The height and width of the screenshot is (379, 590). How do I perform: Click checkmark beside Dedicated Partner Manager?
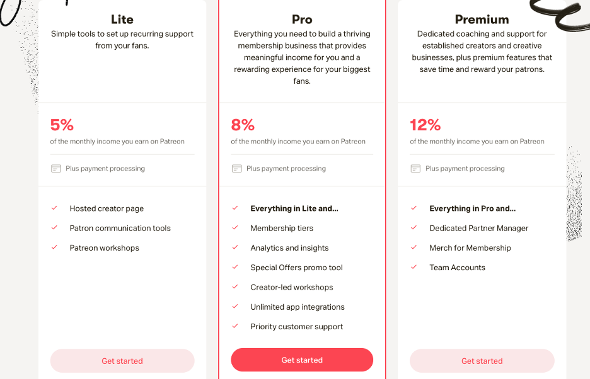tap(414, 227)
